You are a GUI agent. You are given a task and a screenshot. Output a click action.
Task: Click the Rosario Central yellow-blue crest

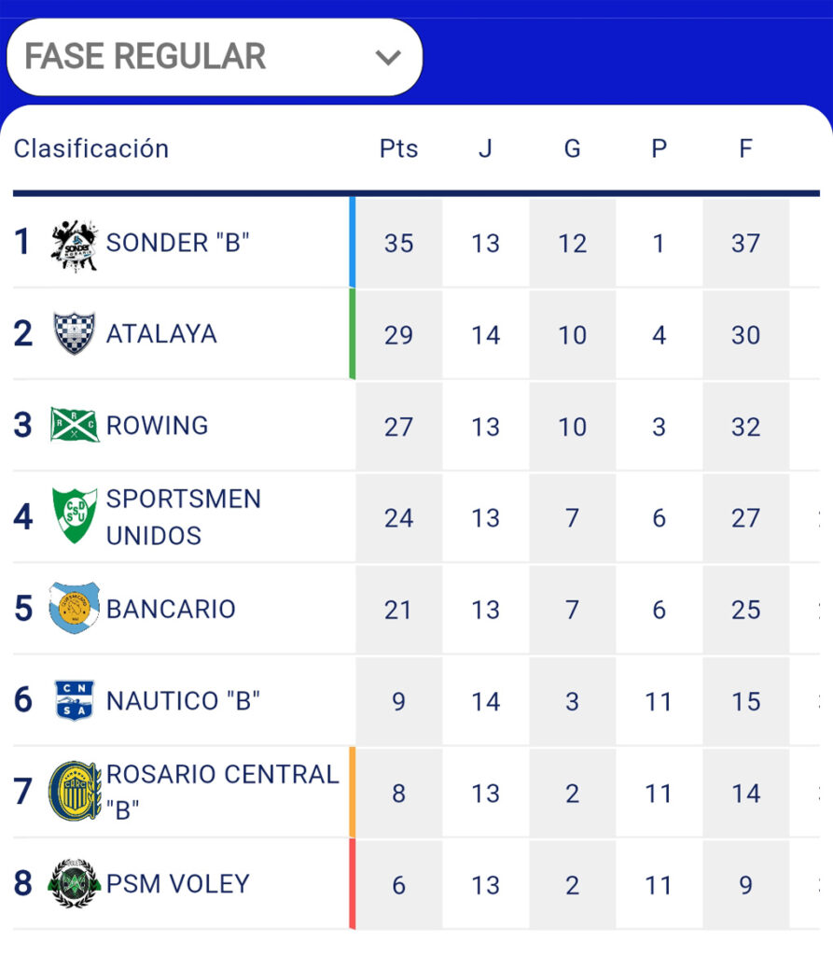point(74,791)
